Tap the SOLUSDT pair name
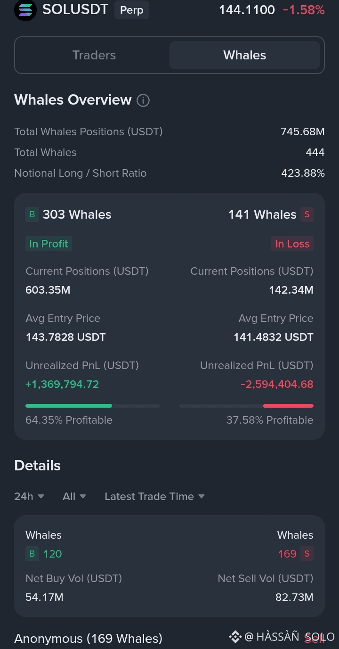This screenshot has width=339, height=649. tap(75, 9)
